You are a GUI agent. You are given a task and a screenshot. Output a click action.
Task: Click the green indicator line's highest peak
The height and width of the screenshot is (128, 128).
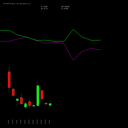(73, 29)
